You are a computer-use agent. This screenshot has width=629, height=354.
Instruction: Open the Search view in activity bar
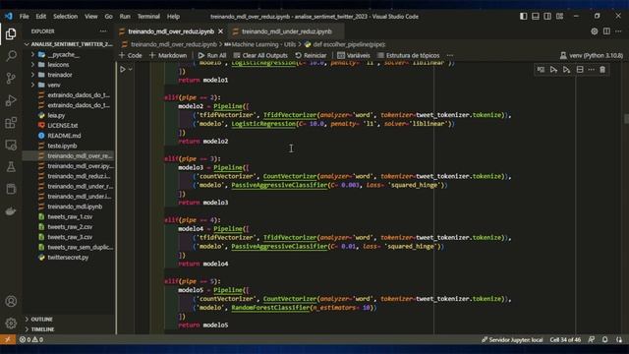11,56
